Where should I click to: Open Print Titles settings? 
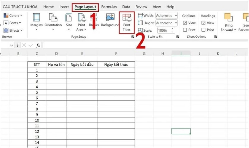[127, 22]
